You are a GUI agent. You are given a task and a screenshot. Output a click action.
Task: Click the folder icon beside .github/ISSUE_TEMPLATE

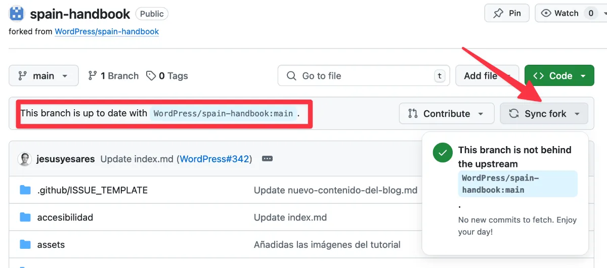(x=25, y=190)
